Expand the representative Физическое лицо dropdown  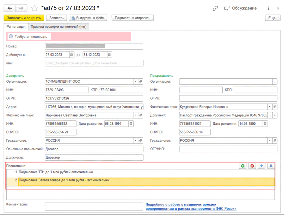(269, 107)
